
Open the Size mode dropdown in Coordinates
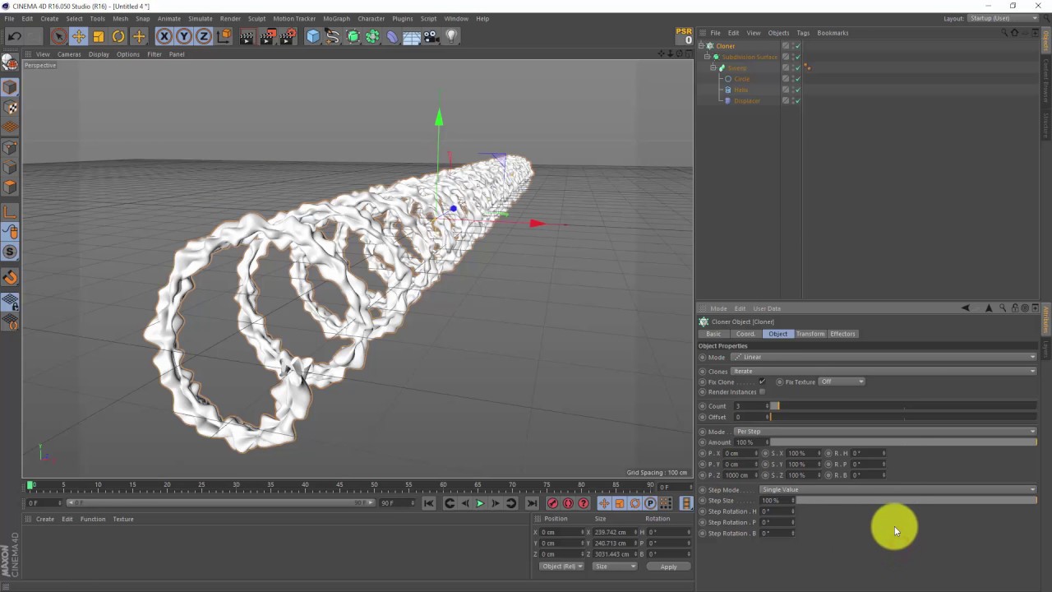[x=614, y=567]
